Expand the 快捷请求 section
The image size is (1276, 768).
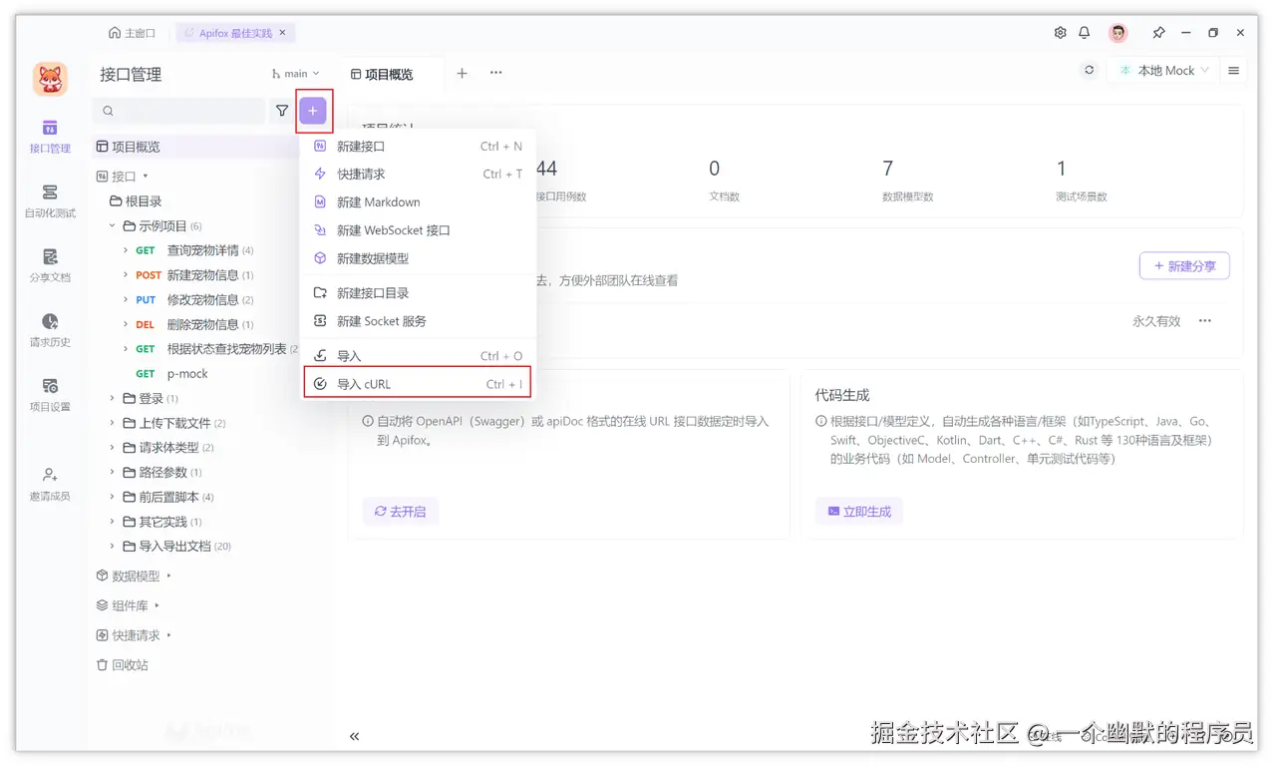[169, 635]
